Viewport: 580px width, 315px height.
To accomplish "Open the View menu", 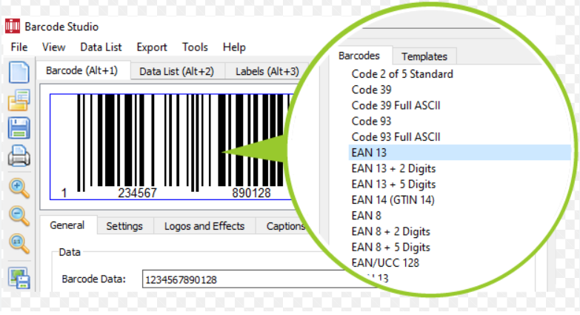I will pyautogui.click(x=53, y=47).
